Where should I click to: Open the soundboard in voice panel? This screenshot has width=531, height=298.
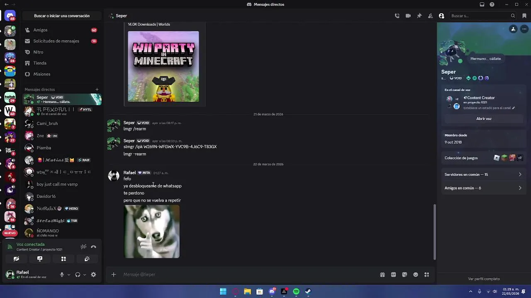87,259
